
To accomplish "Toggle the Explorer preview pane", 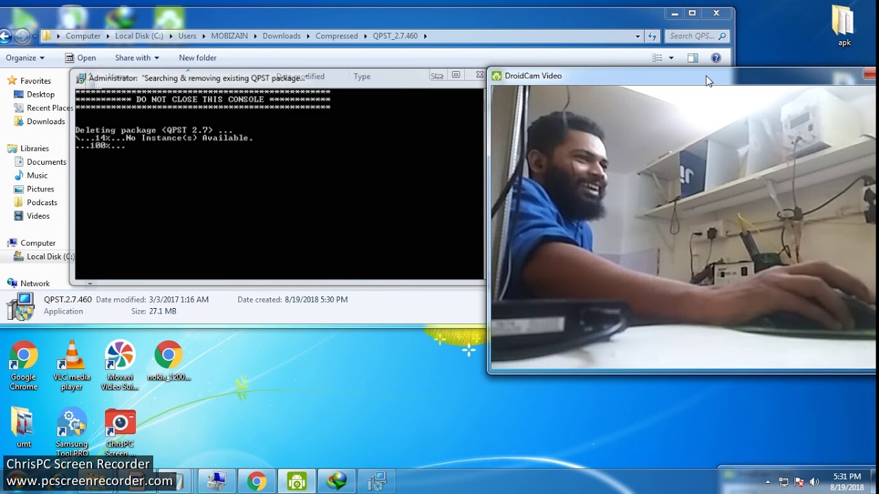I will click(692, 58).
